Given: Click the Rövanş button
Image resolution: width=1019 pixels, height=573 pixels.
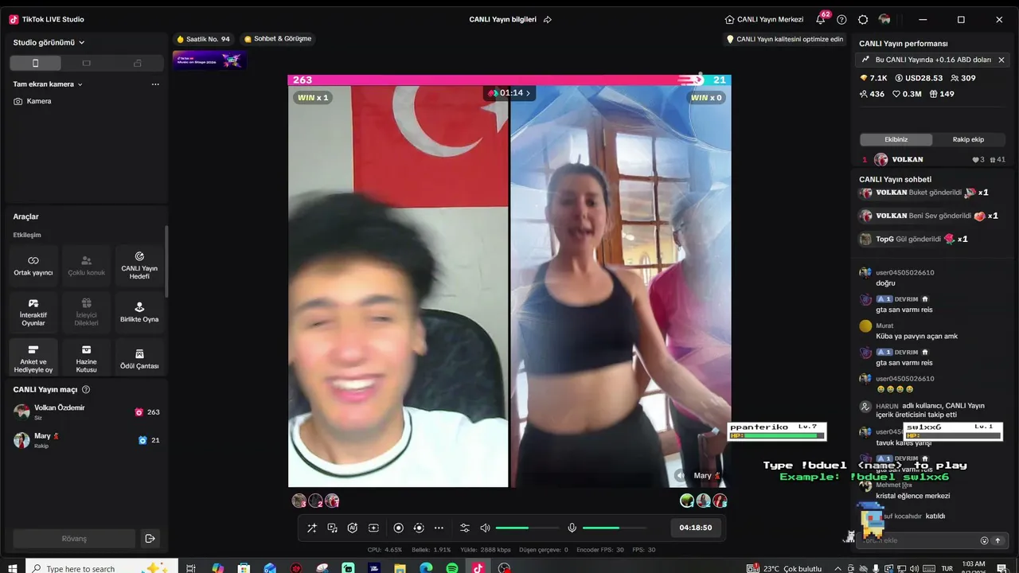Looking at the screenshot, I should [74, 539].
